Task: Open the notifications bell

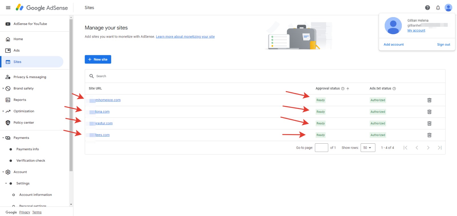Action: 438,8
